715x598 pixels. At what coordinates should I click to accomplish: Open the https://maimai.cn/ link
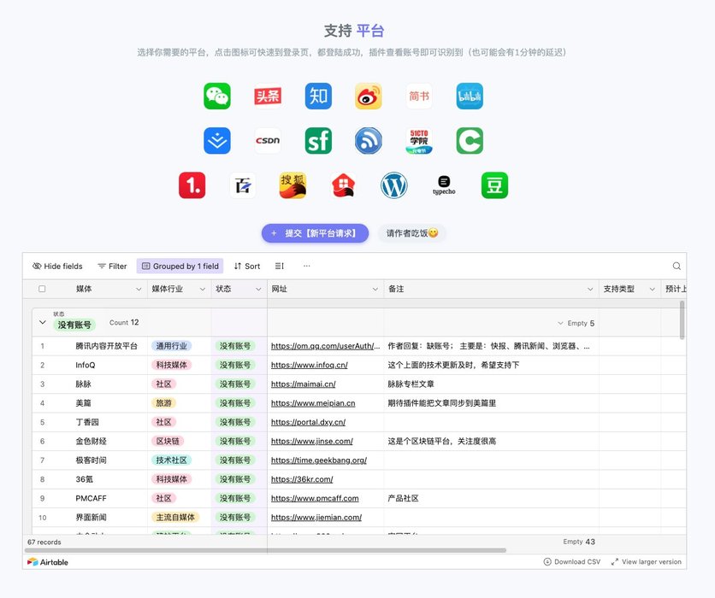pyautogui.click(x=303, y=384)
